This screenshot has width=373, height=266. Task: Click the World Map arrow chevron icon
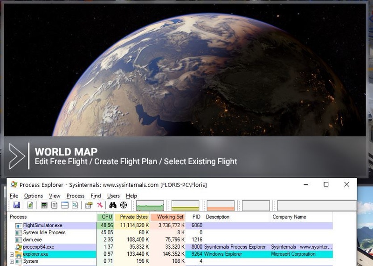[17, 156]
